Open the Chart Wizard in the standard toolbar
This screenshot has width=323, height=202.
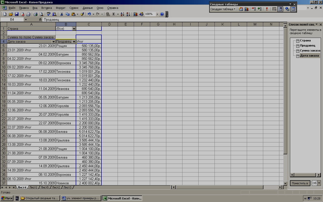(136, 14)
